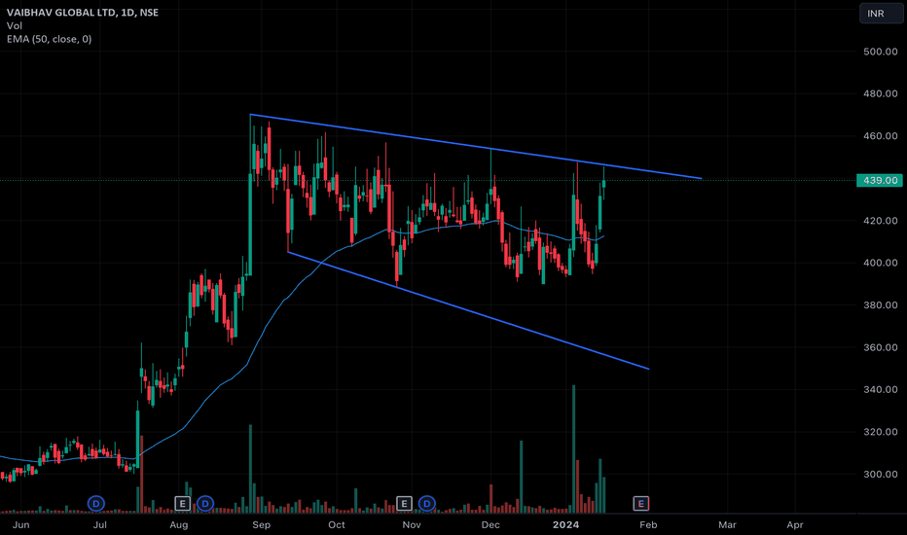Click the November dividend marker D
The width and height of the screenshot is (907, 535).
427,504
